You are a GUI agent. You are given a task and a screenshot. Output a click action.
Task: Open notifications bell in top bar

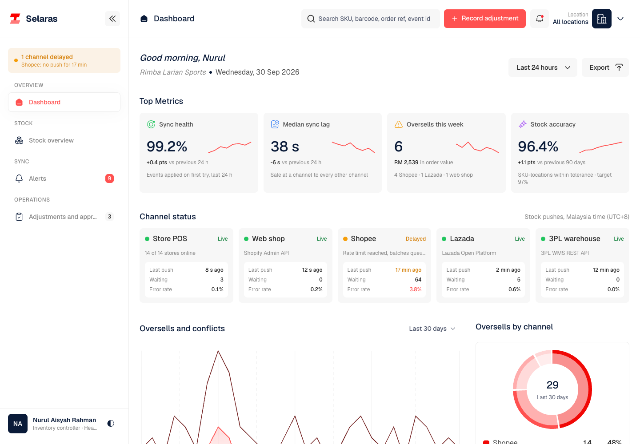[x=540, y=19]
